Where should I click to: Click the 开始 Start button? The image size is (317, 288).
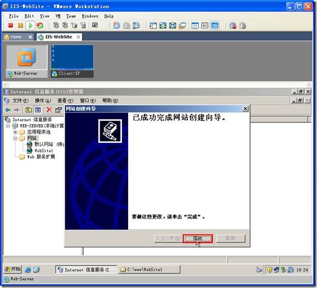click(x=13, y=269)
